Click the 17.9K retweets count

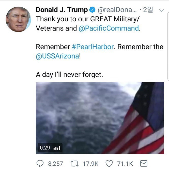coord(90,164)
